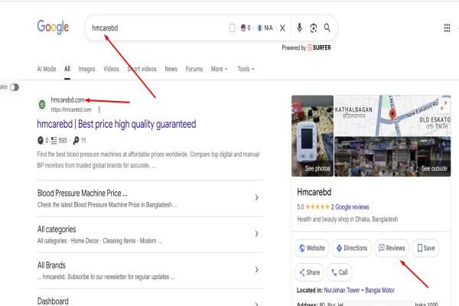Screen dimensions: 459x306
Task: Expand chevron for All Brands
Action: [256, 270]
